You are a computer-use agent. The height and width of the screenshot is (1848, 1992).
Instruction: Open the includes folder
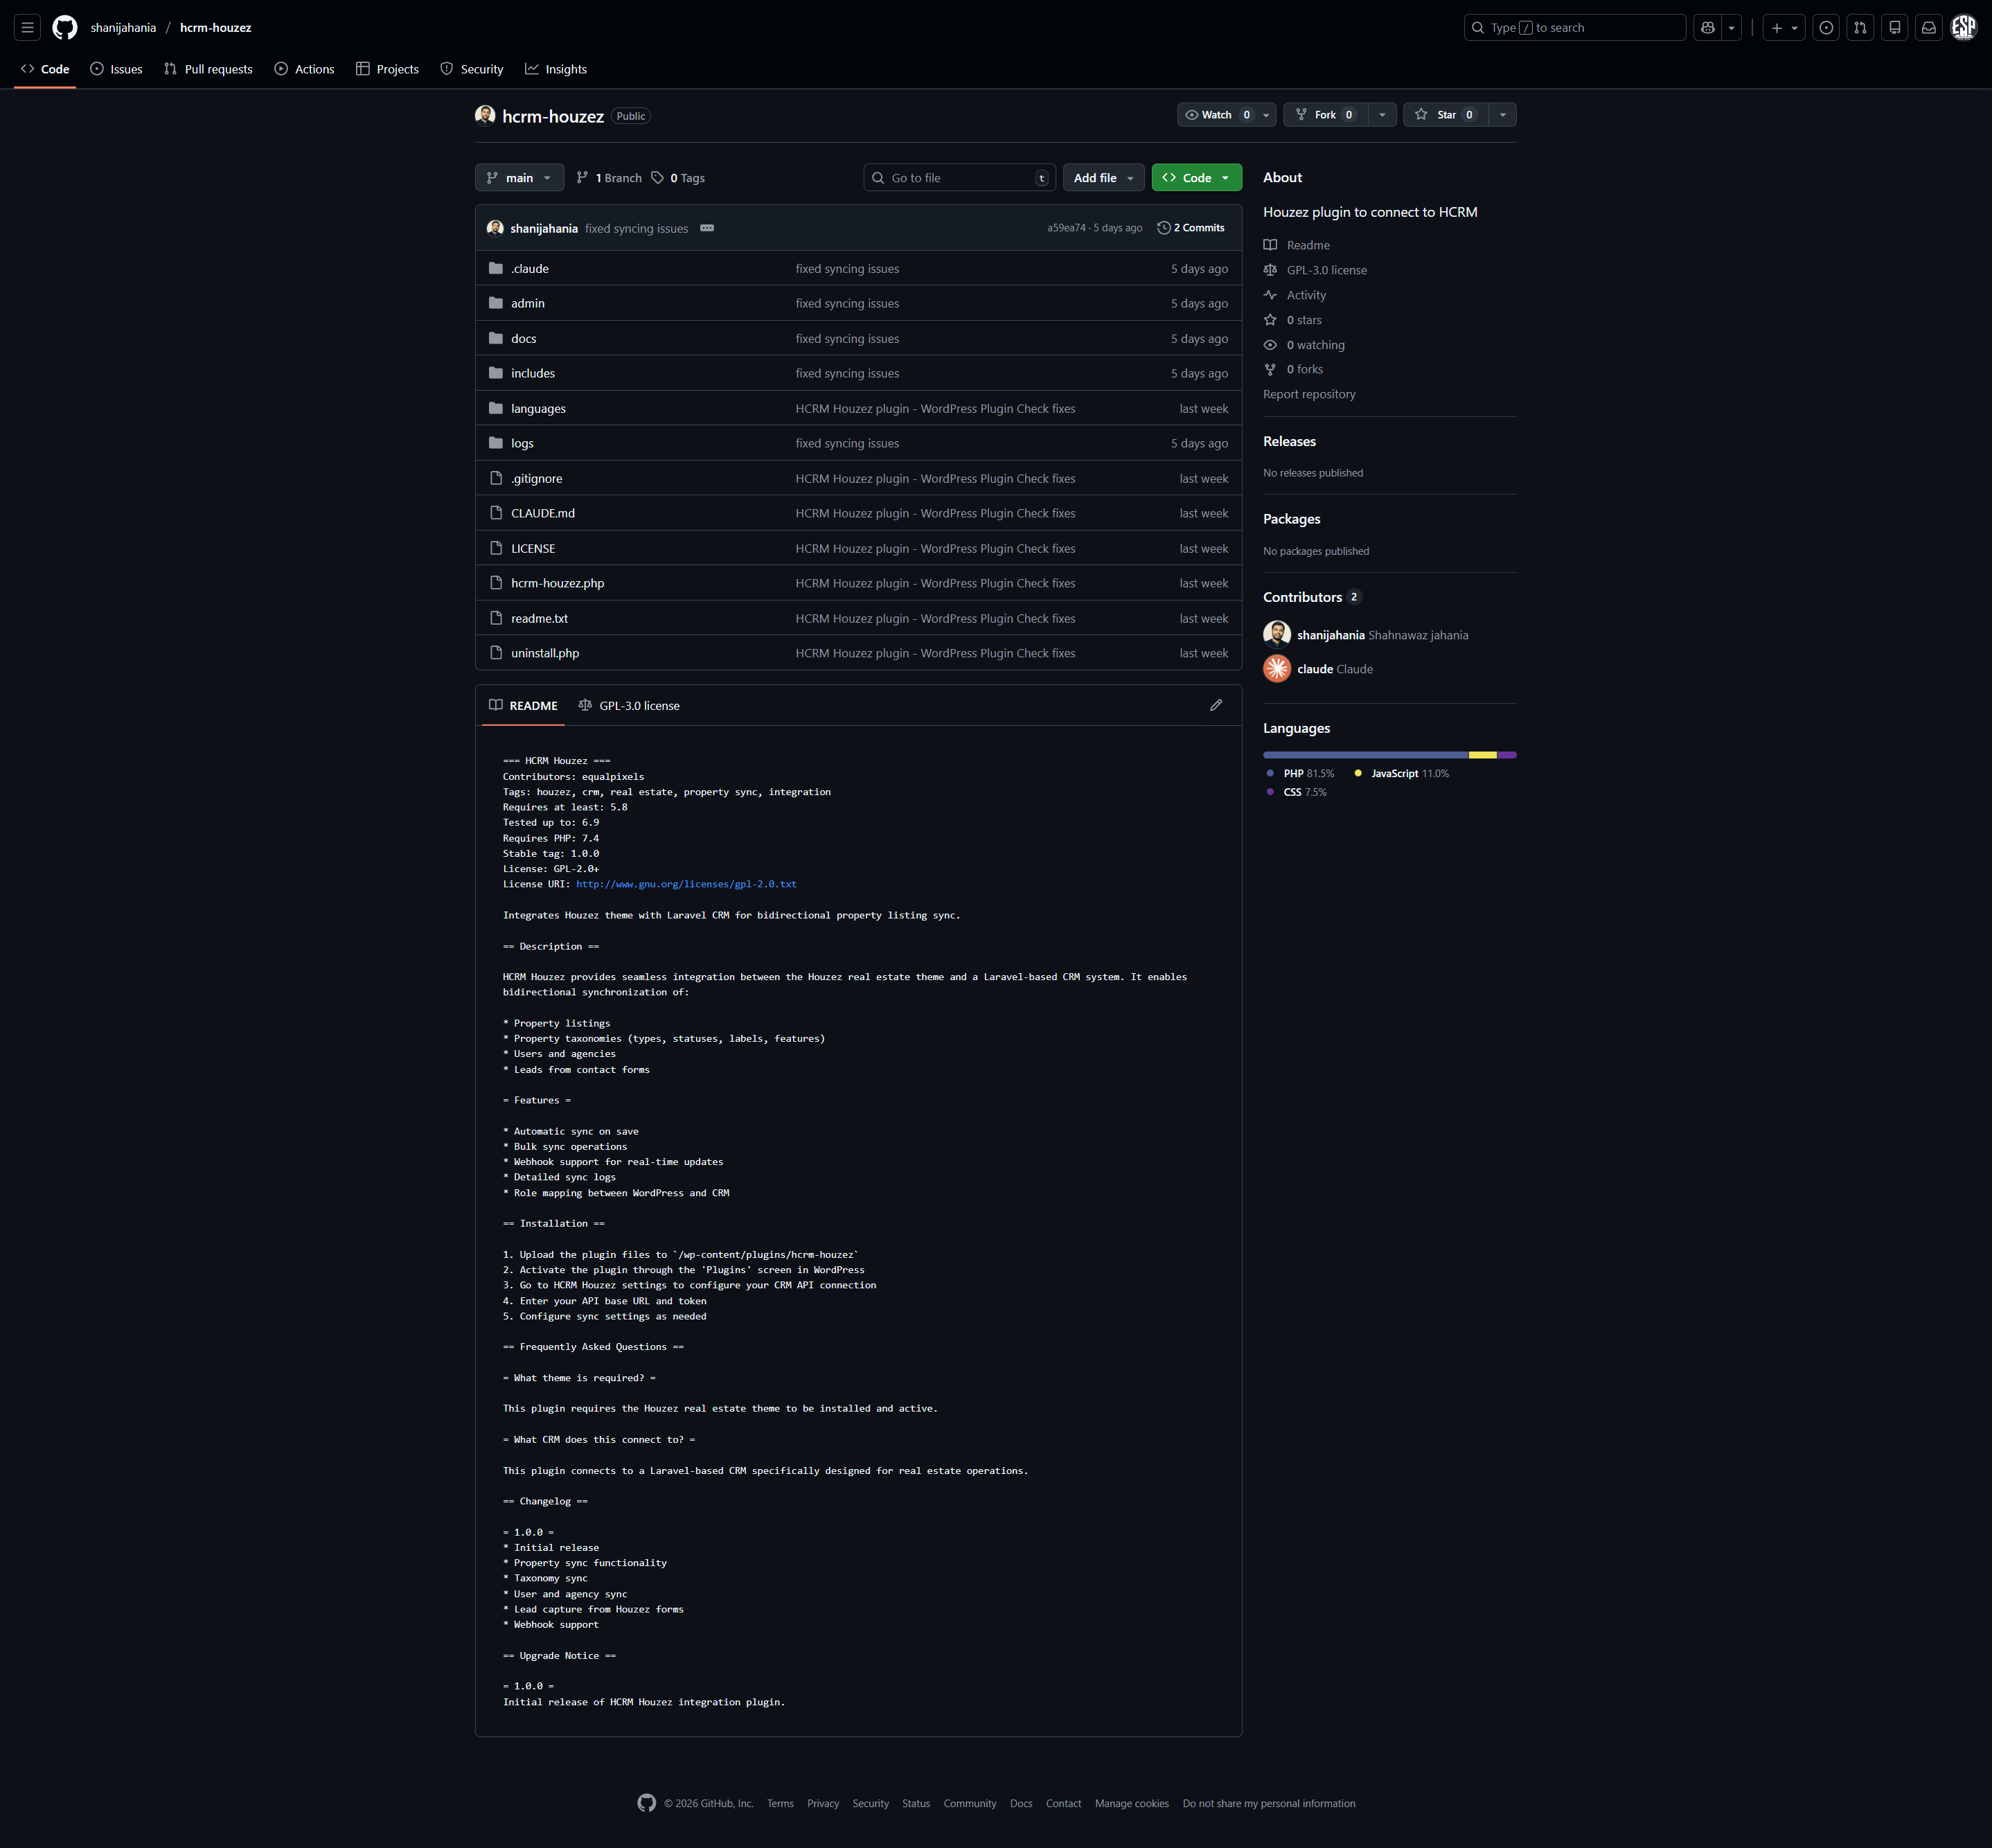coord(533,374)
